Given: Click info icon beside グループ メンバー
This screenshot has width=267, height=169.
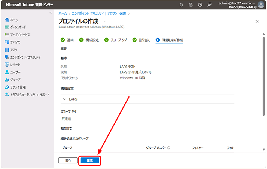Looking at the screenshot, I should [x=169, y=148].
